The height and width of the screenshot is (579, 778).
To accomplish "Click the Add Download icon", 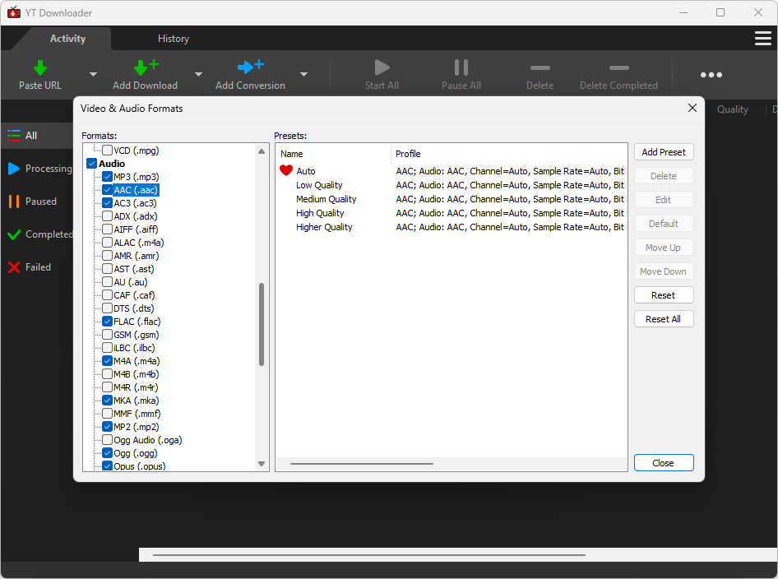I will click(x=146, y=67).
